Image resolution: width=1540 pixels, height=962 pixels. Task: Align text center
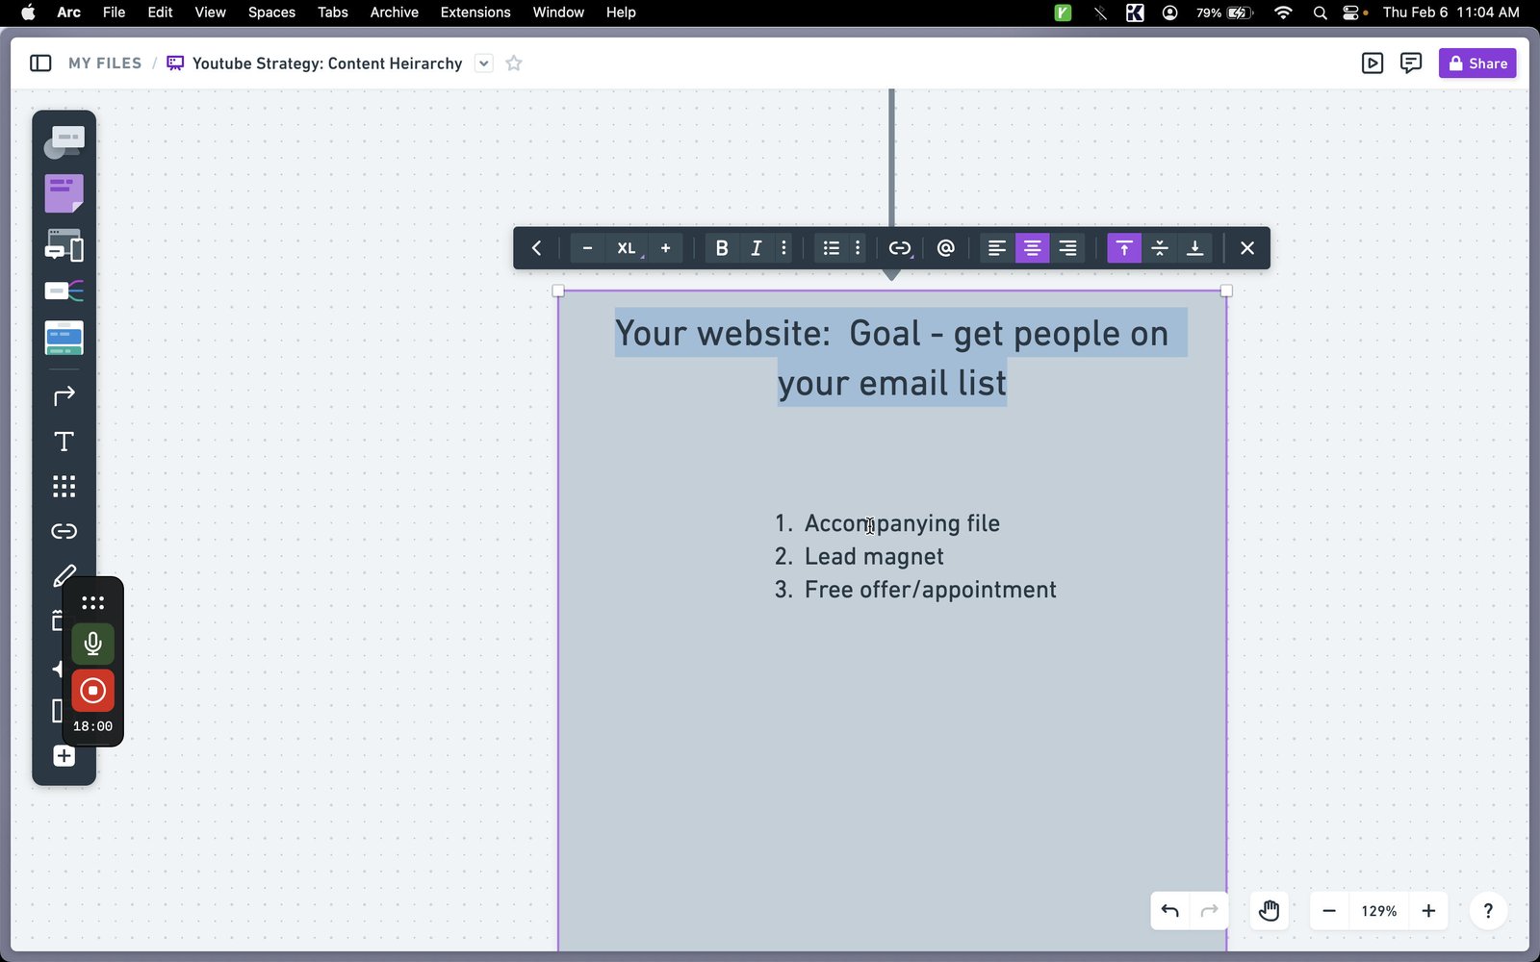pos(1032,248)
